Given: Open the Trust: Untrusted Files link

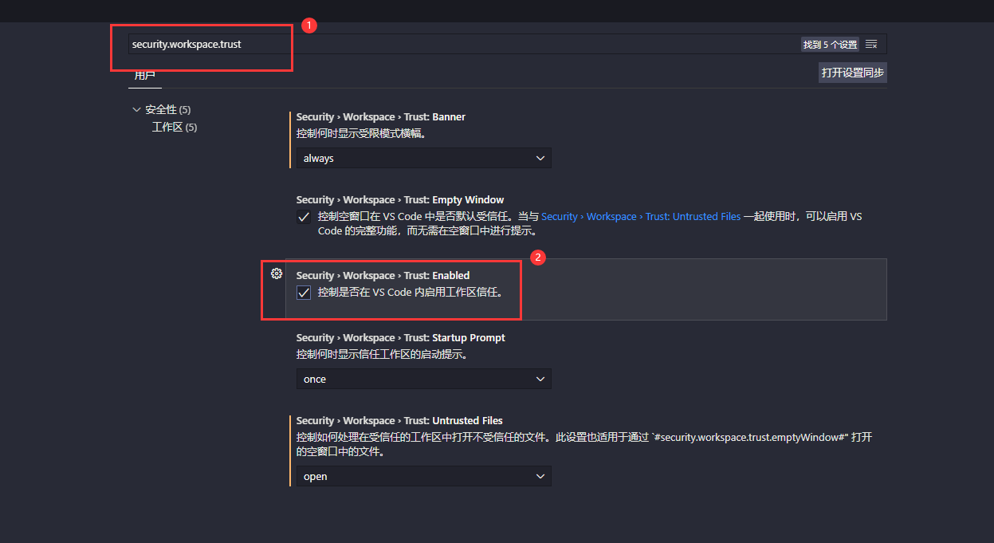Looking at the screenshot, I should (641, 216).
